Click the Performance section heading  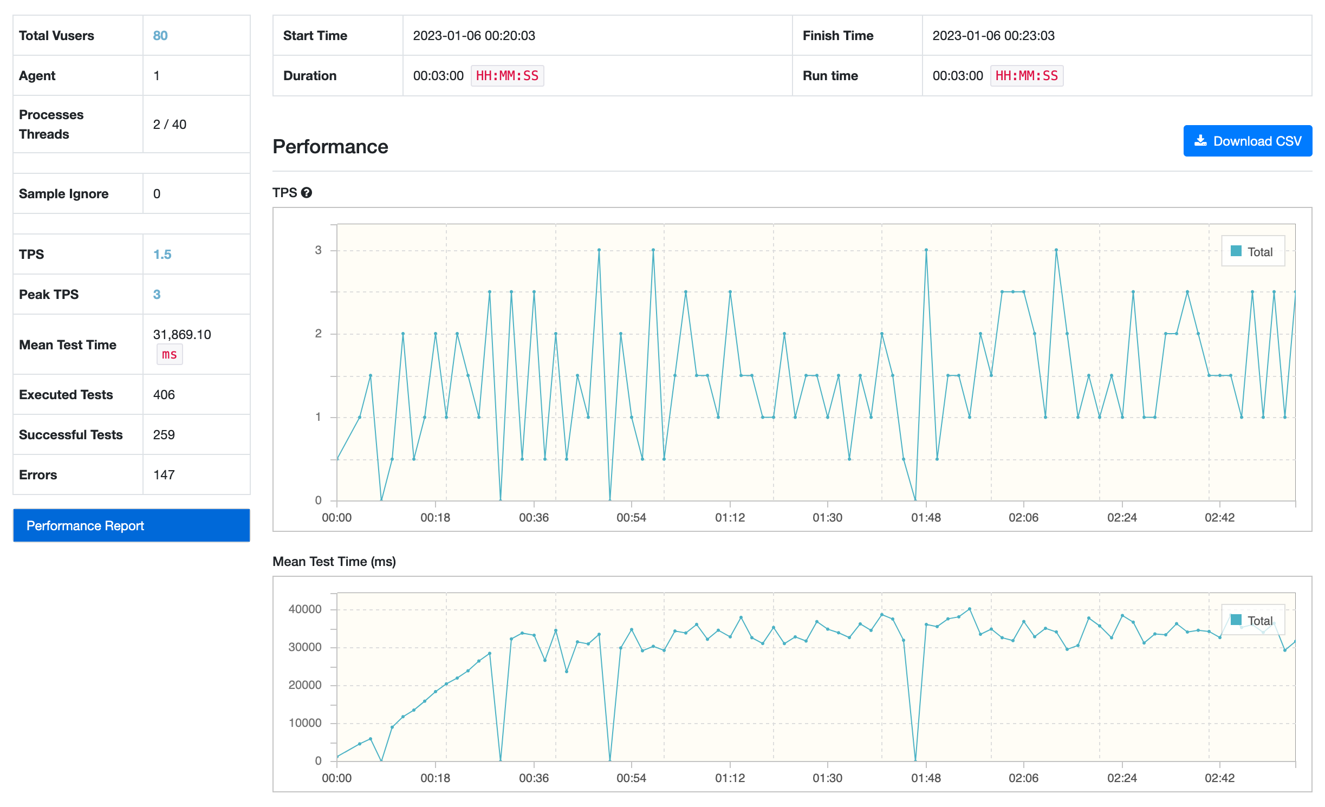click(x=330, y=147)
